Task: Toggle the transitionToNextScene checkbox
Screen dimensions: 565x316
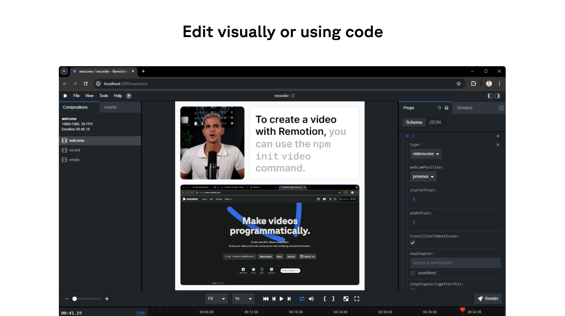Action: click(x=412, y=243)
